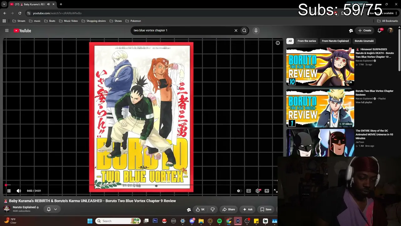Like the video
Image resolution: width=401 pixels, height=226 pixels.
coord(200,209)
